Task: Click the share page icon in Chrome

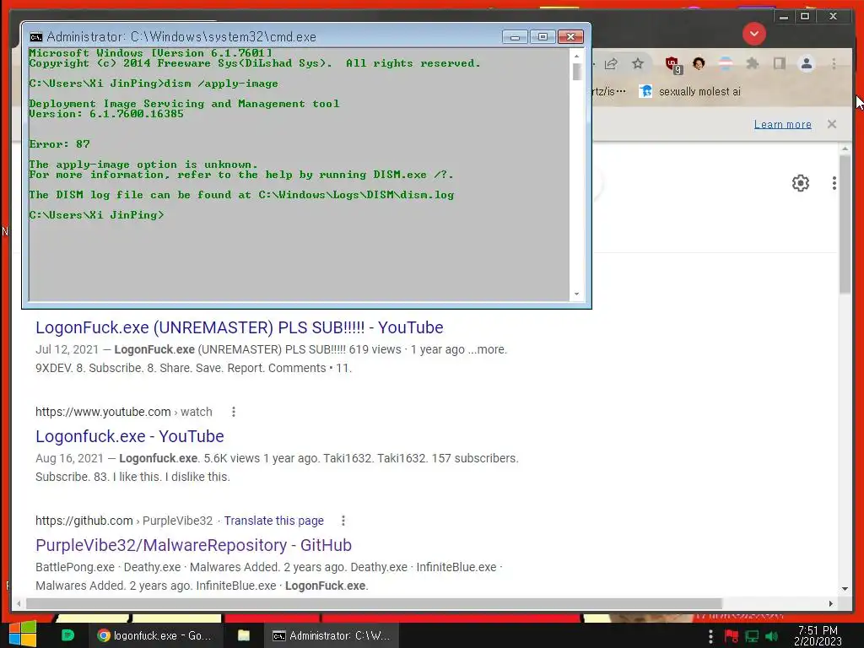Action: [611, 64]
